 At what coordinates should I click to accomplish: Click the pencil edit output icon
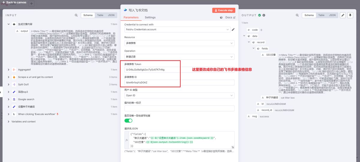(x=343, y=15)
